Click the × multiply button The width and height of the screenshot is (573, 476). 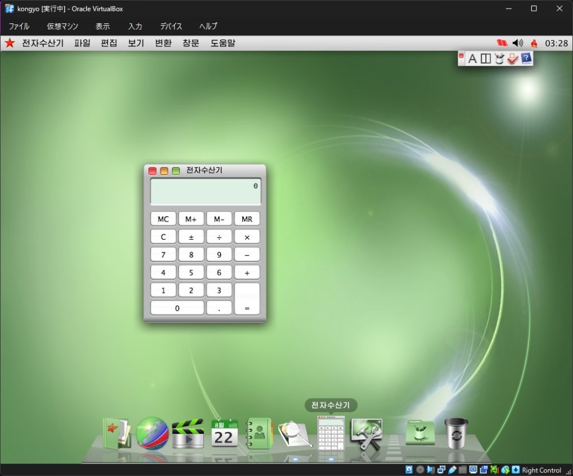point(247,237)
